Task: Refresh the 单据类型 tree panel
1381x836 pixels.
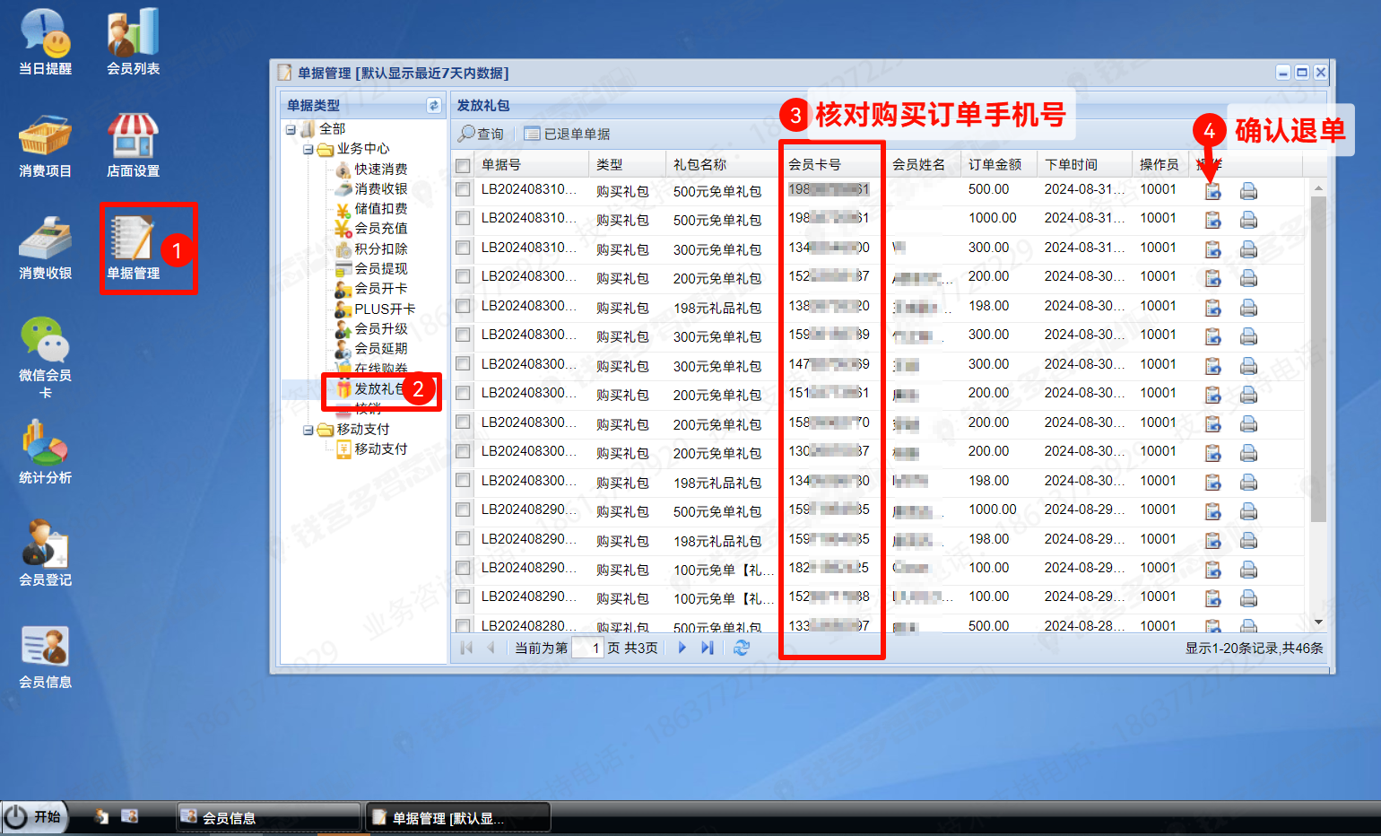Action: pos(434,105)
